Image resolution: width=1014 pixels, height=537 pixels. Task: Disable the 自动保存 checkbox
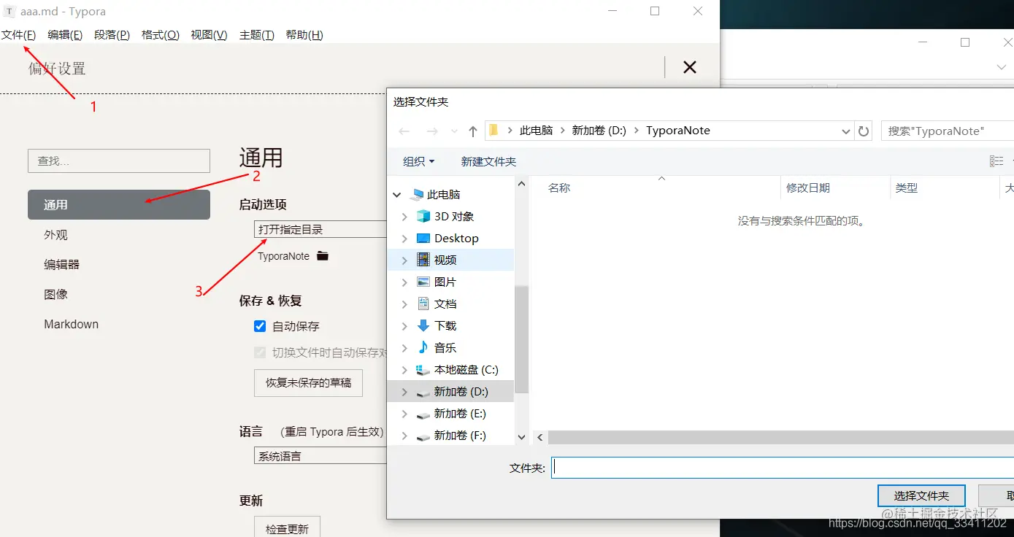[x=259, y=326]
